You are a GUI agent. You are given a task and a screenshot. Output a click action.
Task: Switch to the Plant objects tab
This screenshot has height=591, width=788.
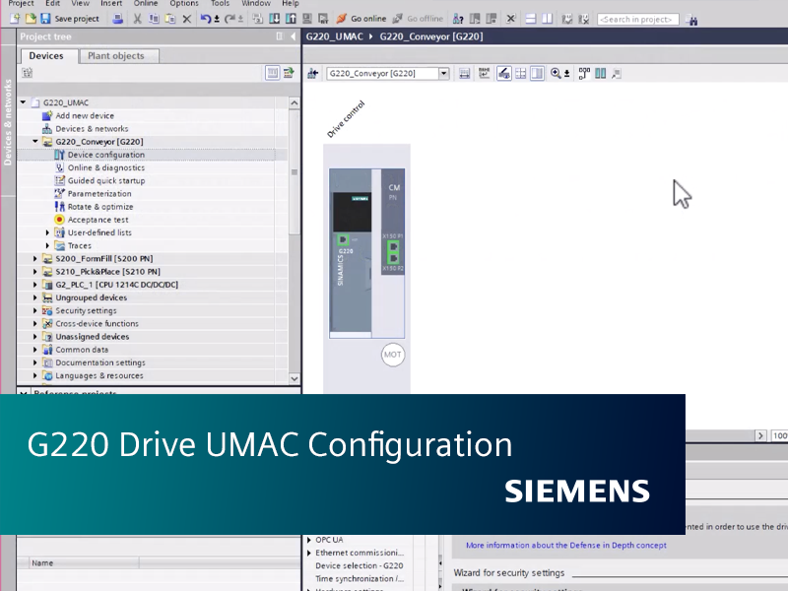pos(118,56)
